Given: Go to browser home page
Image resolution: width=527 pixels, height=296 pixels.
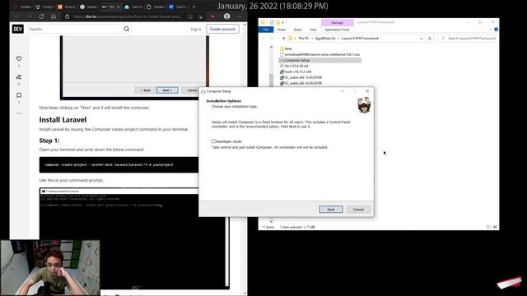Looking at the screenshot, I should tap(54, 16).
